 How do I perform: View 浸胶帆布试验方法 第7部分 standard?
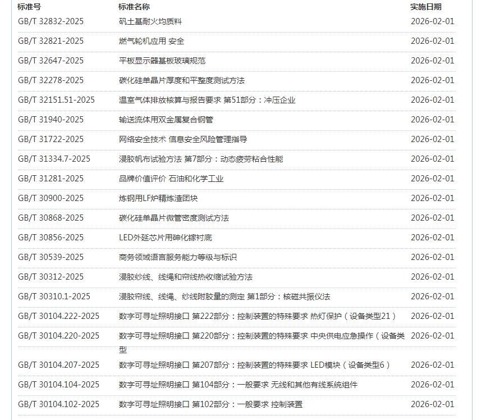click(x=201, y=159)
